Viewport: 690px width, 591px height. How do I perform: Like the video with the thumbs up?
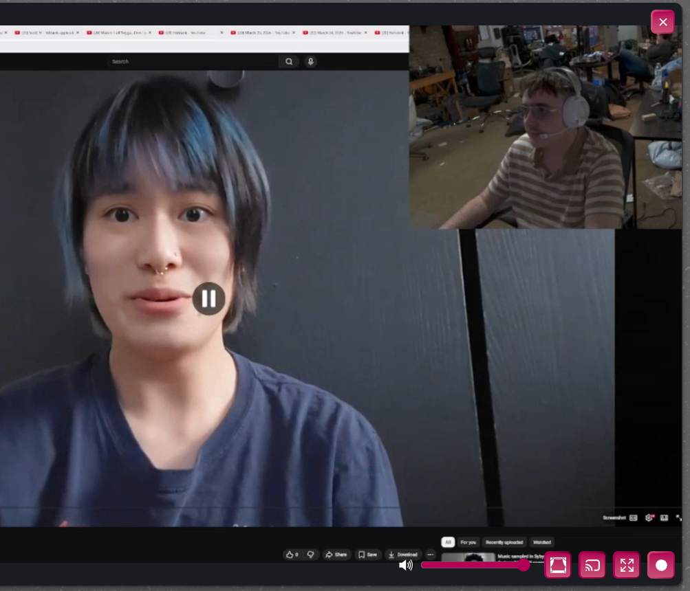click(x=292, y=555)
